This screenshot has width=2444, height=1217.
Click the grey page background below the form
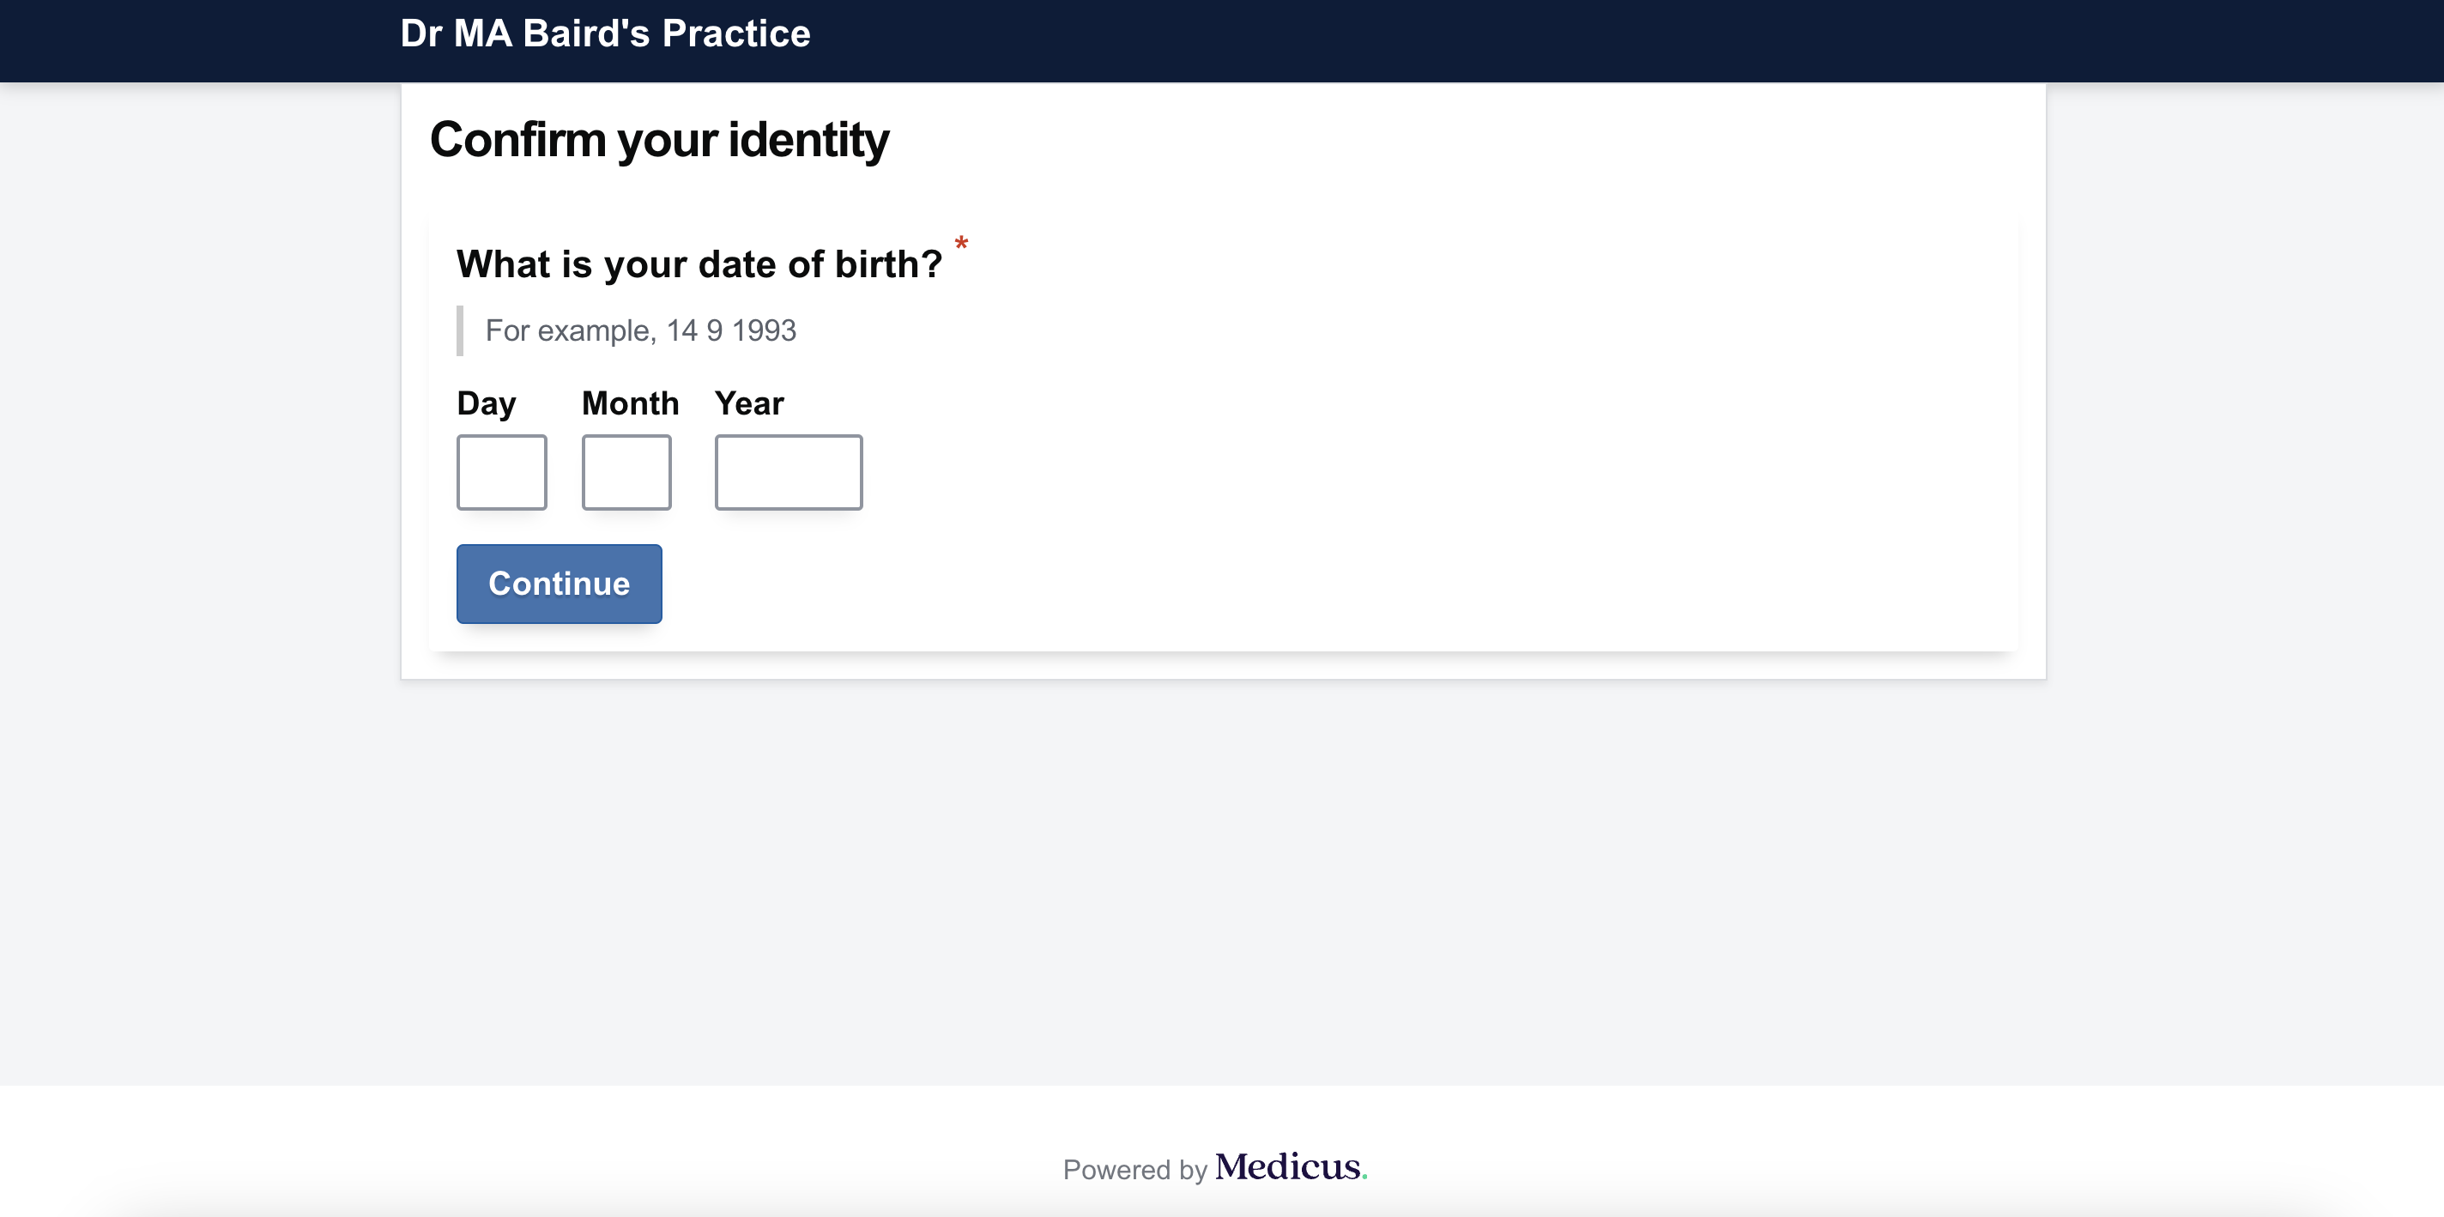point(1222,882)
